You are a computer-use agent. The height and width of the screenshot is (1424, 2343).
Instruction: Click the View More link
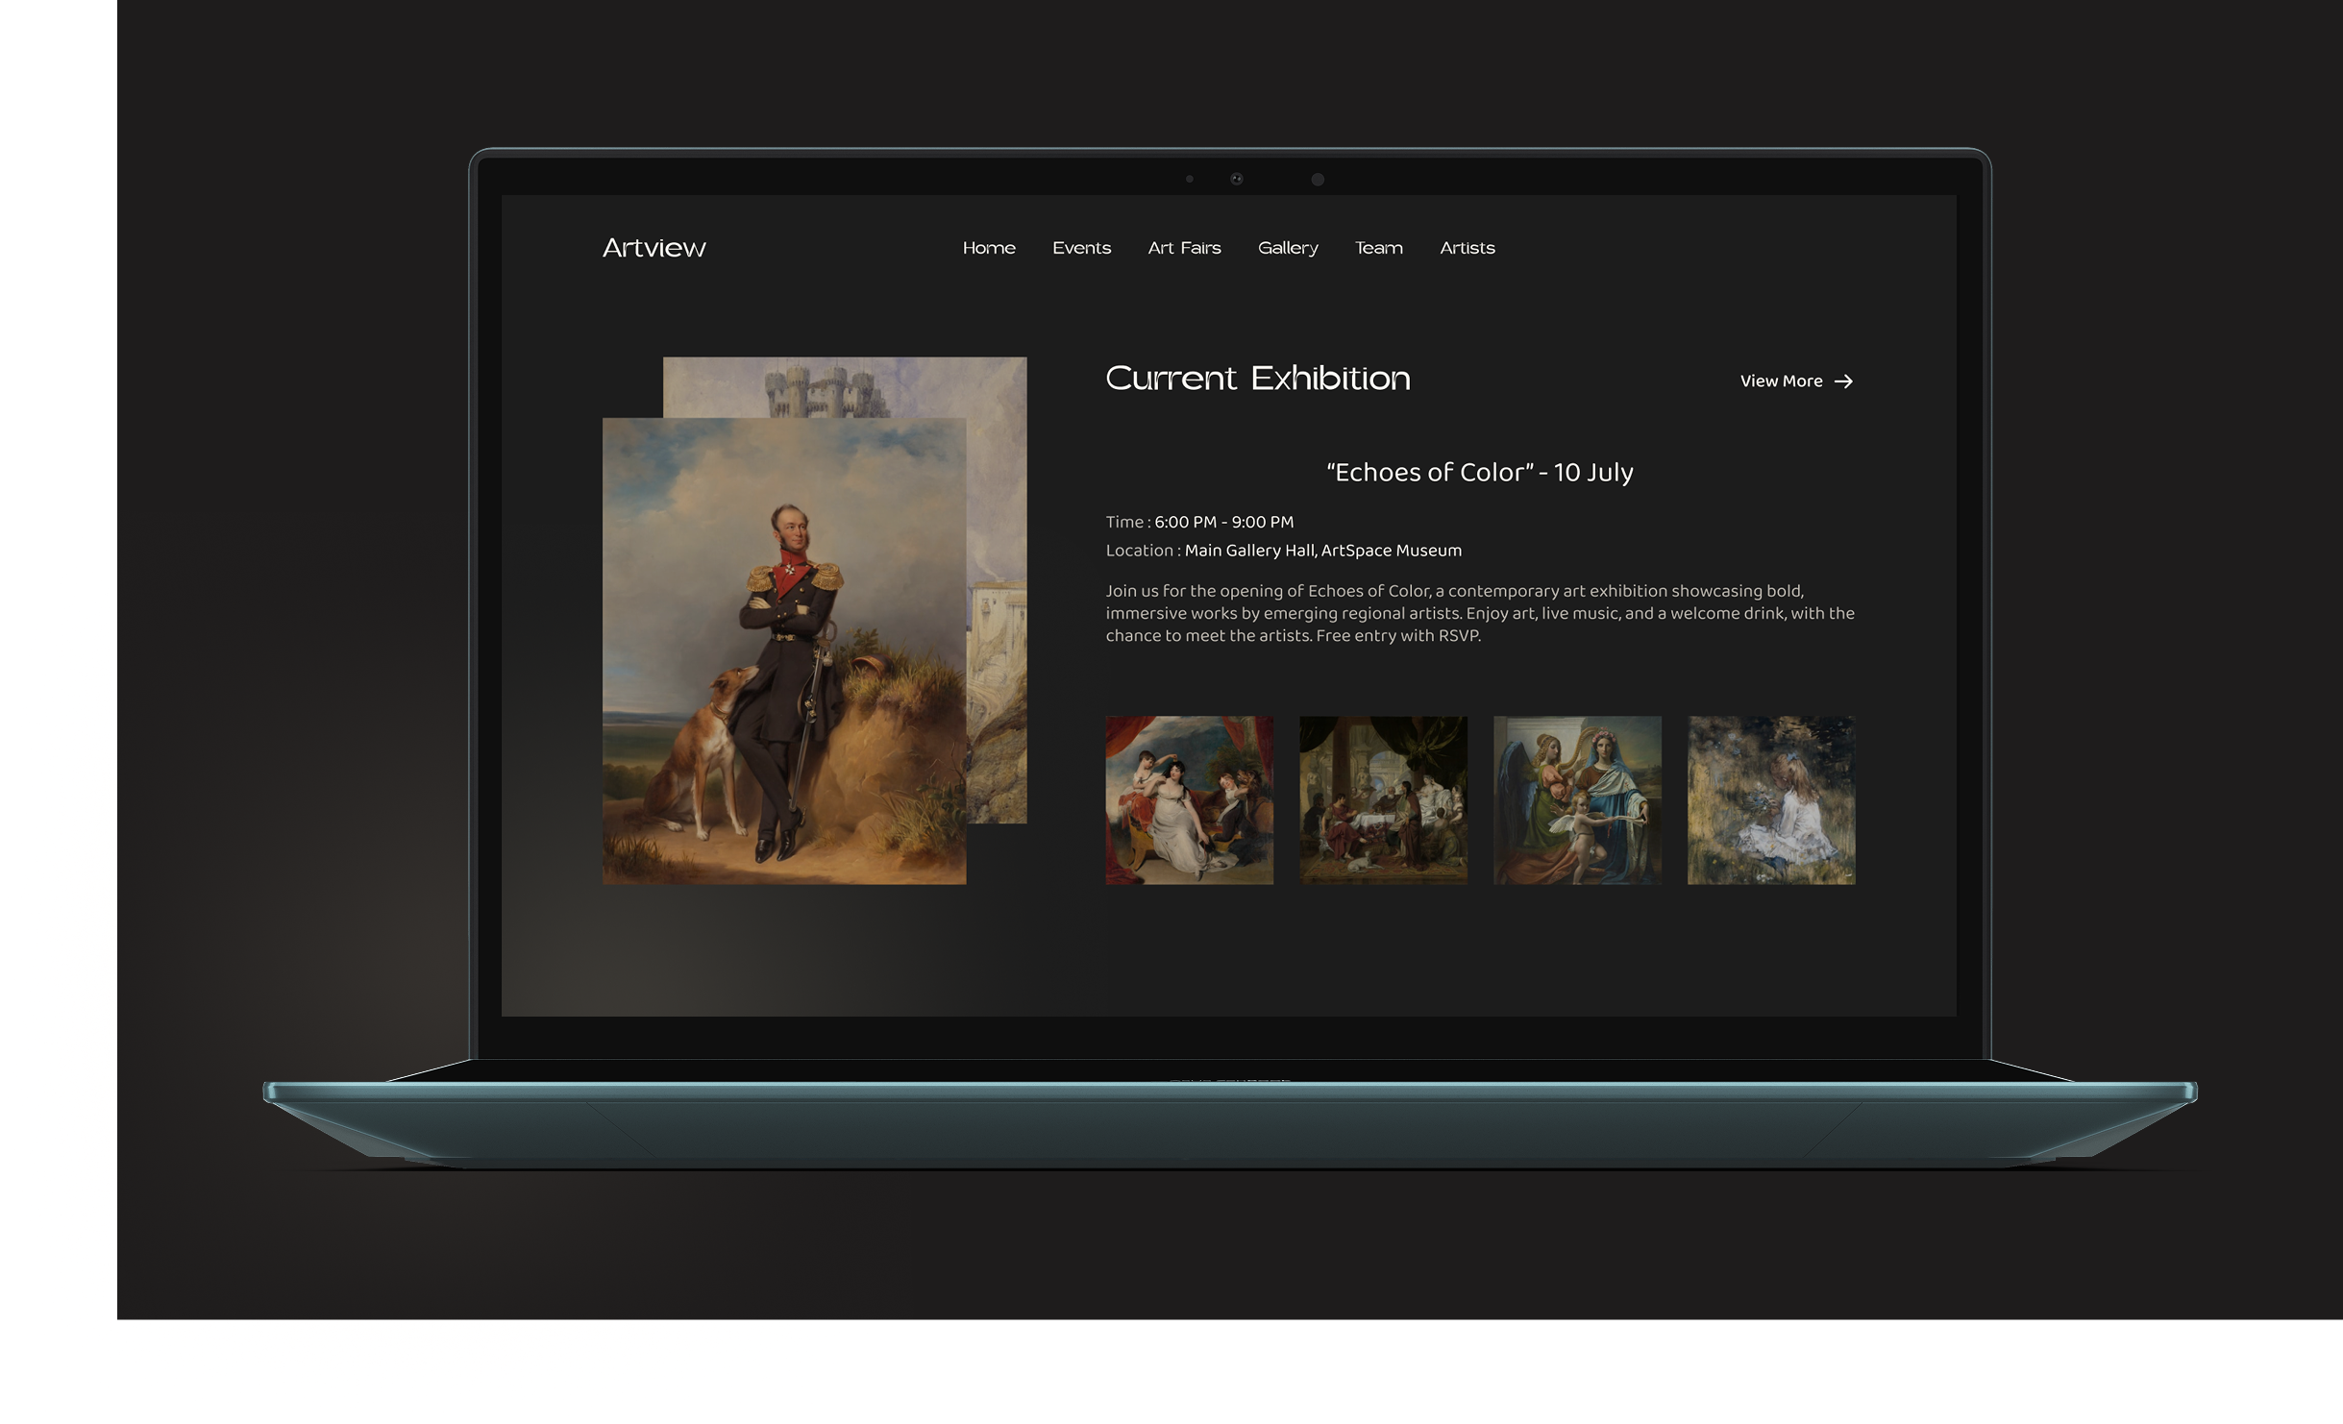[1795, 381]
